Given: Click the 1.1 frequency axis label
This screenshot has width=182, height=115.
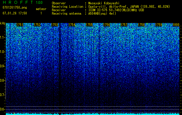Looking at the screenshot, I should [2, 37].
